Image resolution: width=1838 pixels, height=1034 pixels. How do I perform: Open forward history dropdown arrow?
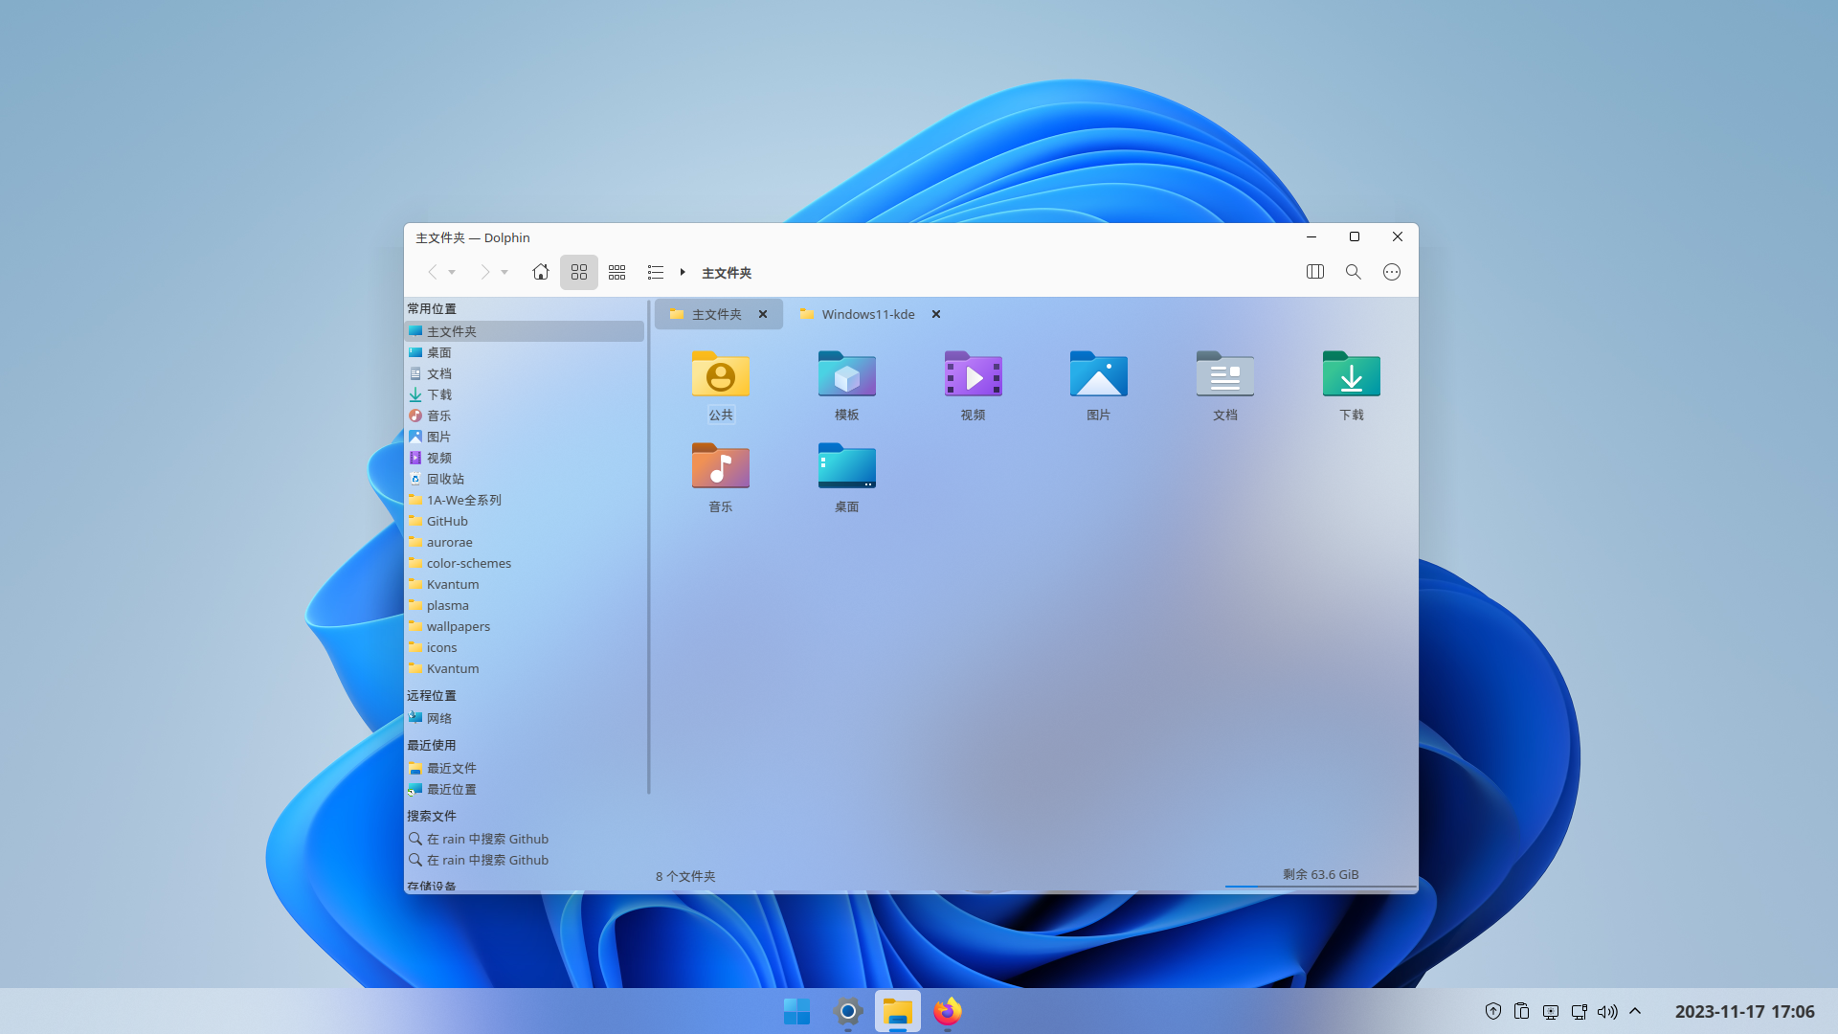[x=504, y=273]
